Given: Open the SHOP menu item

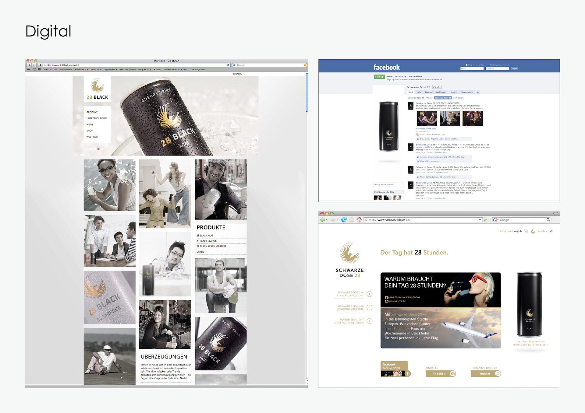Looking at the screenshot, I should pyautogui.click(x=90, y=131).
